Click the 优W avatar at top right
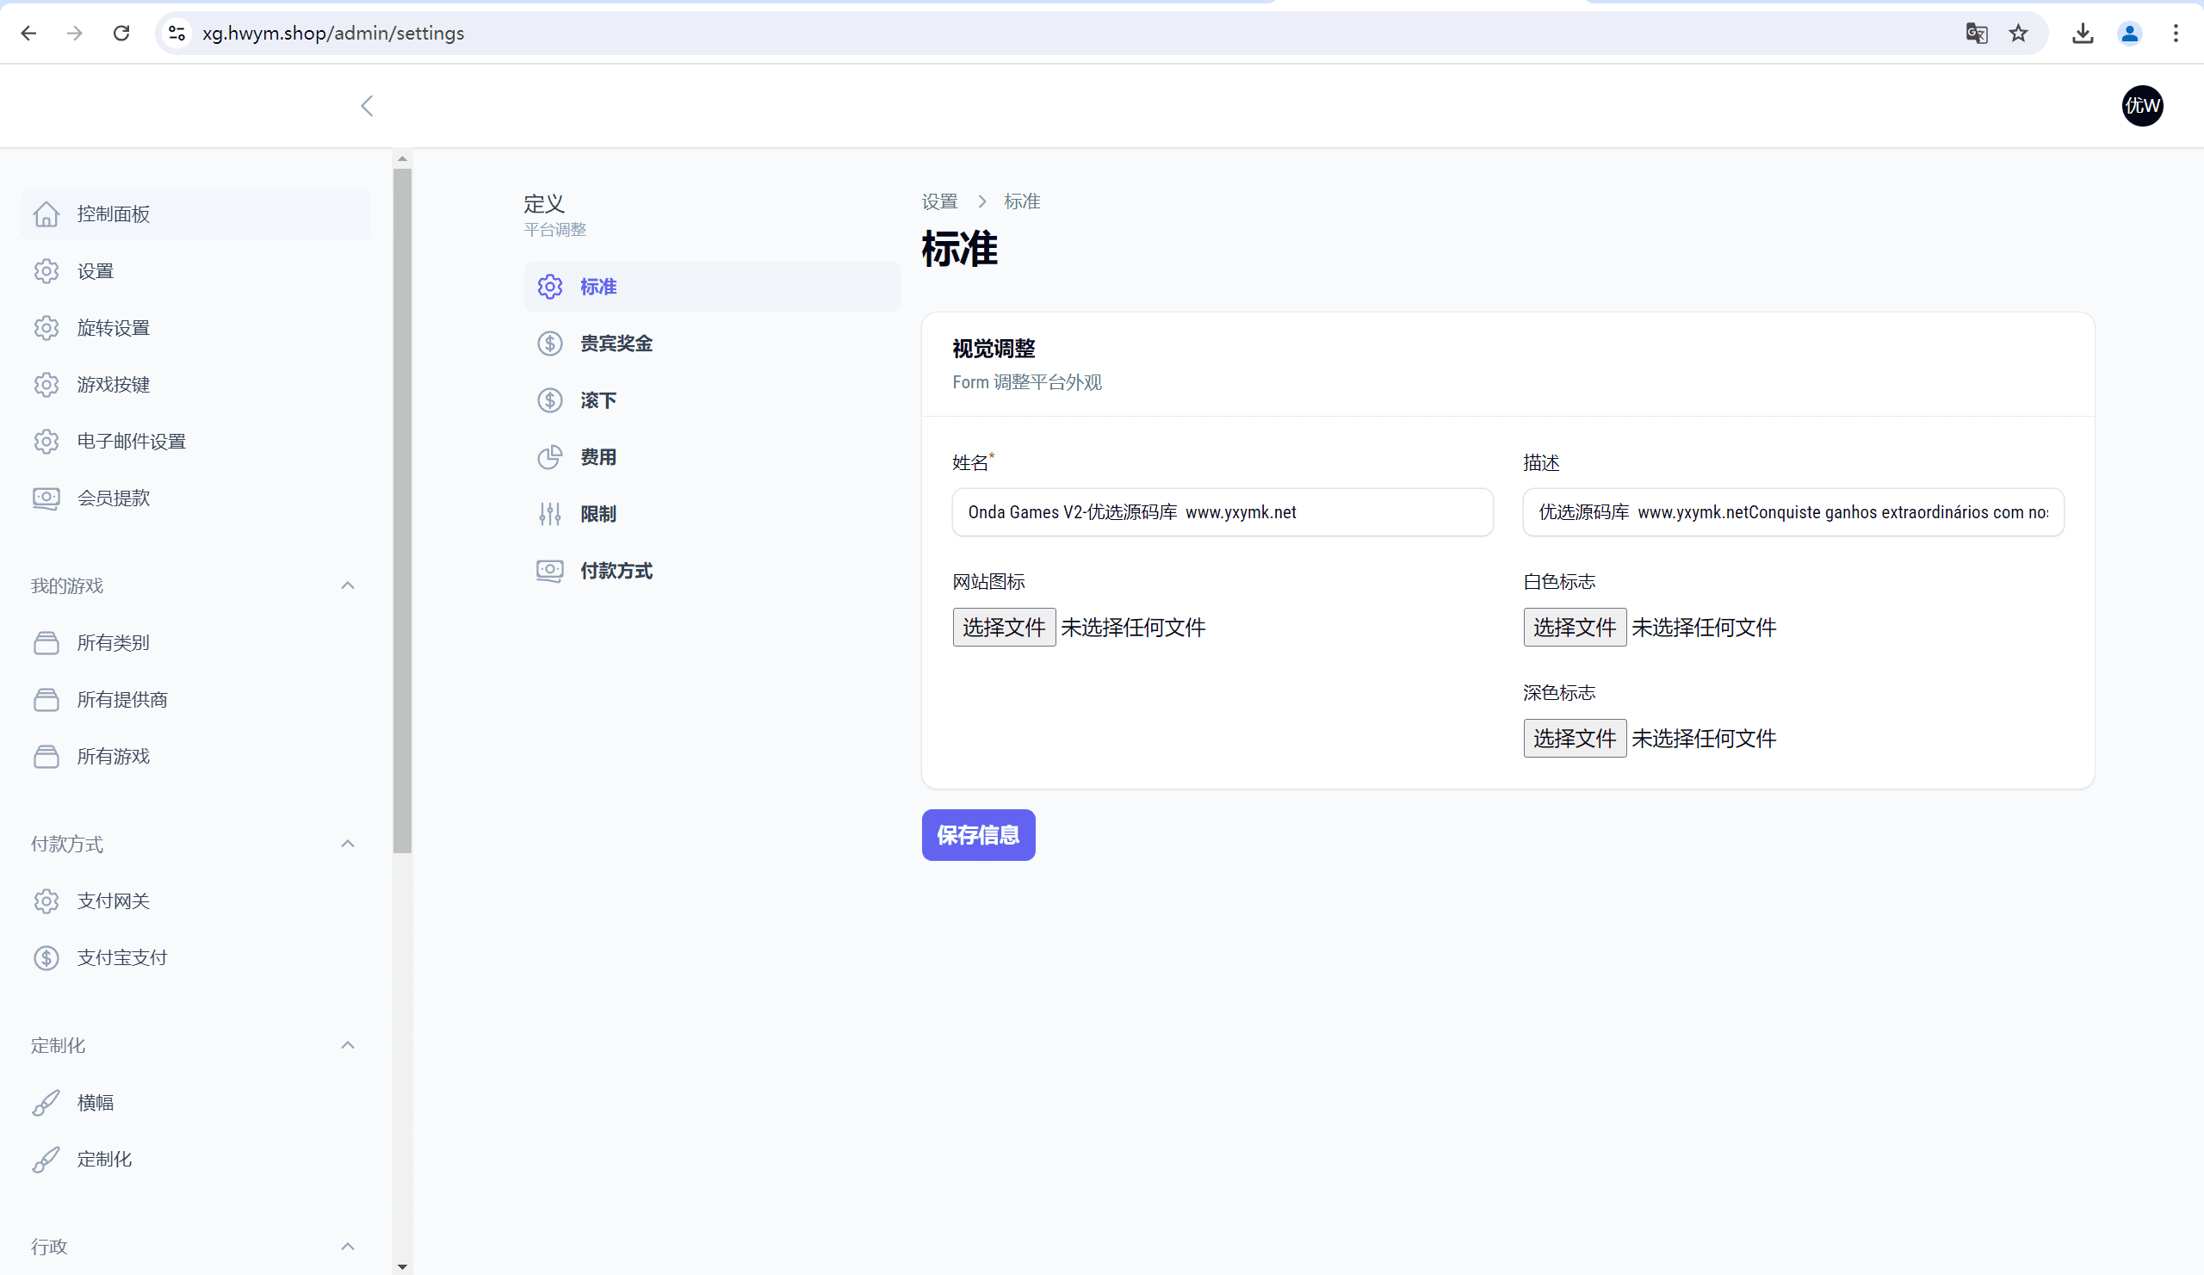 2142,106
